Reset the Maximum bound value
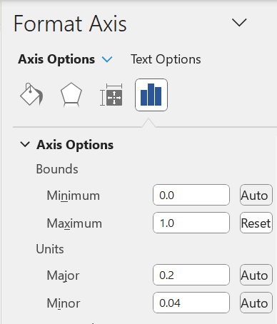The height and width of the screenshot is (324, 277). tap(256, 223)
